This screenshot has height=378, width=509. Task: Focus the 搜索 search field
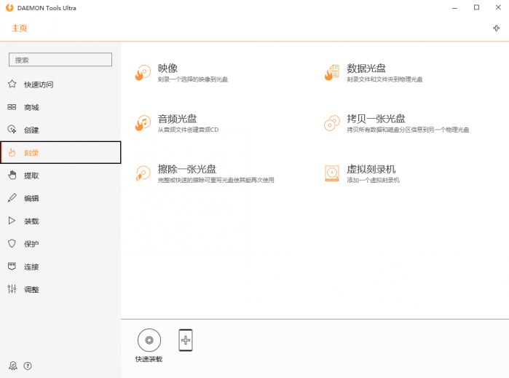point(60,60)
